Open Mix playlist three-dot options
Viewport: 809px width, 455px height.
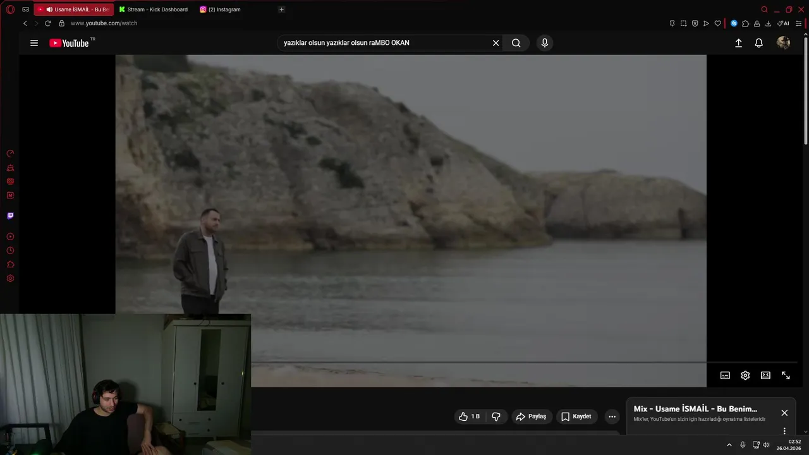pyautogui.click(x=784, y=431)
